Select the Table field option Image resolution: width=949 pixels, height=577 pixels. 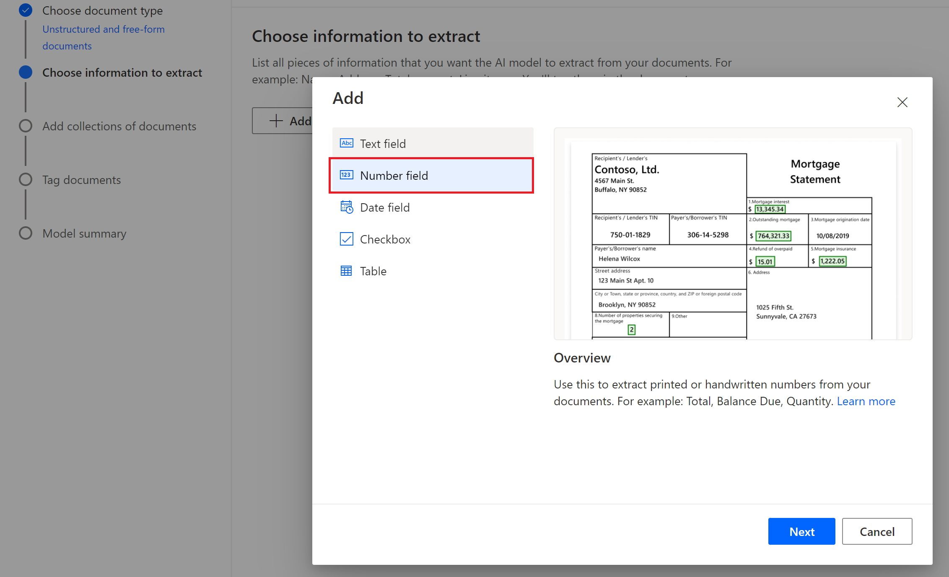tap(373, 271)
